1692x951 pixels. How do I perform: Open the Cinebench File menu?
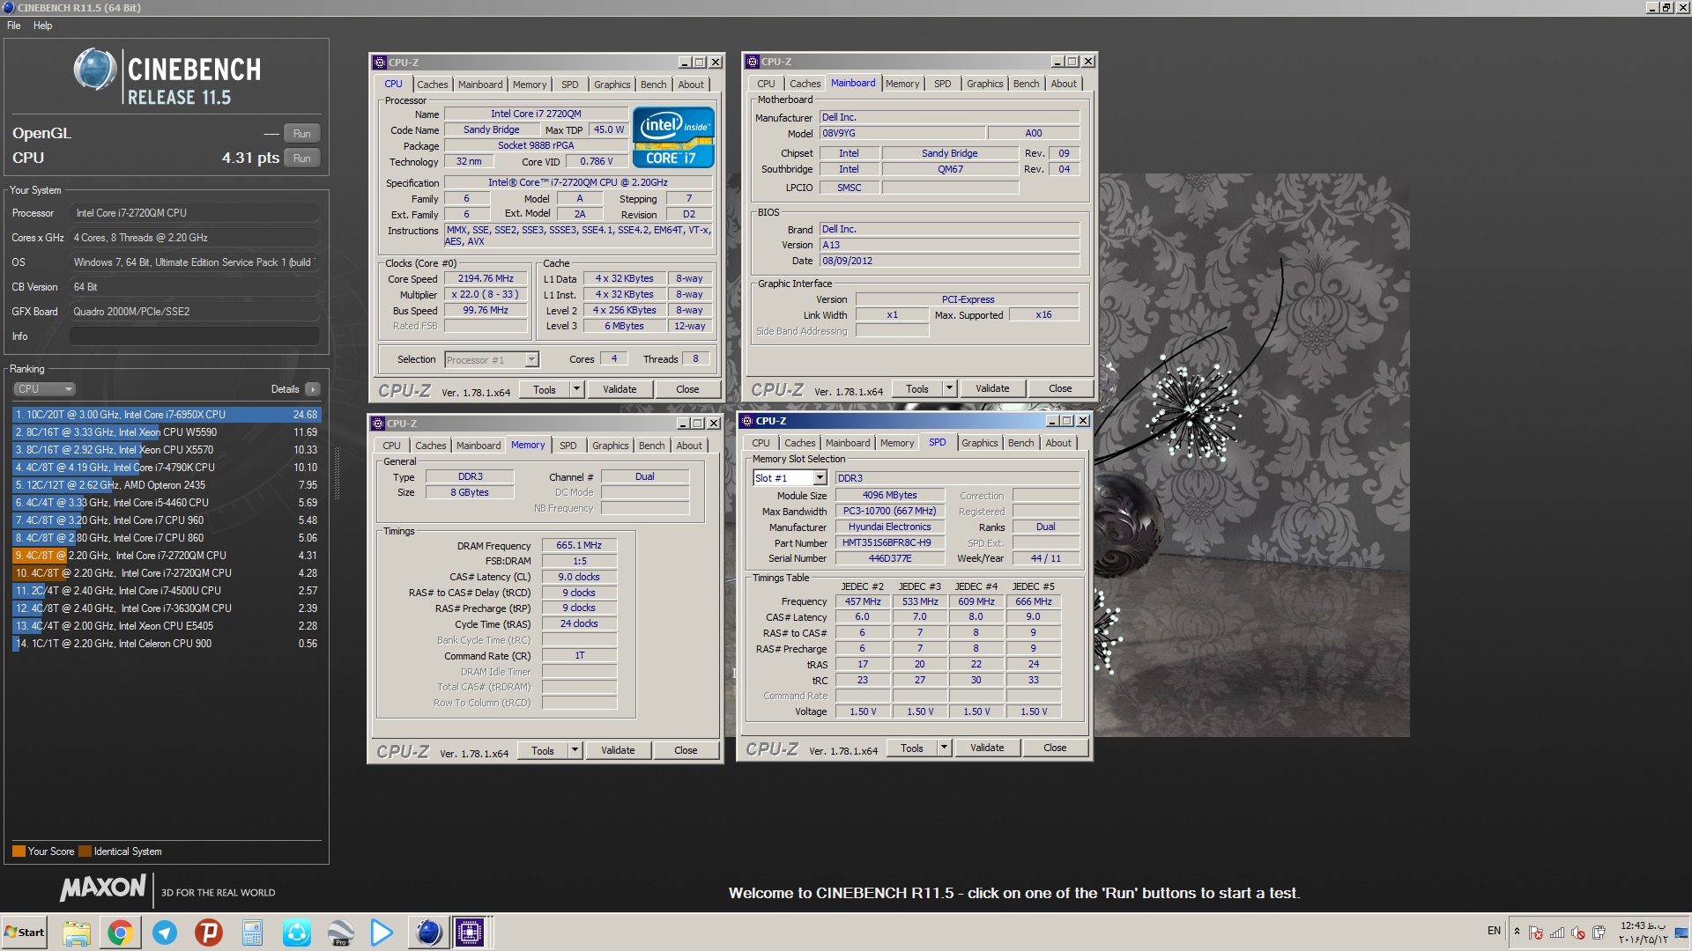(x=14, y=26)
